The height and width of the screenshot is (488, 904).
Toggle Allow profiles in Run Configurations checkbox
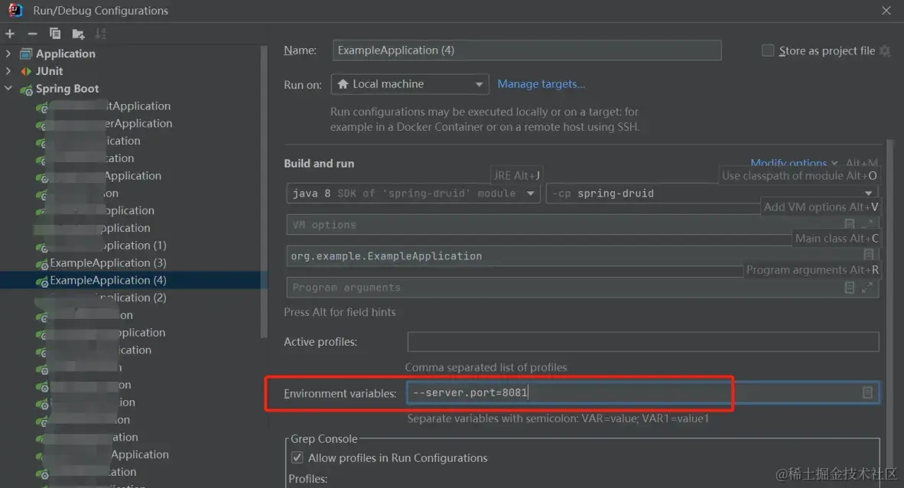(297, 458)
